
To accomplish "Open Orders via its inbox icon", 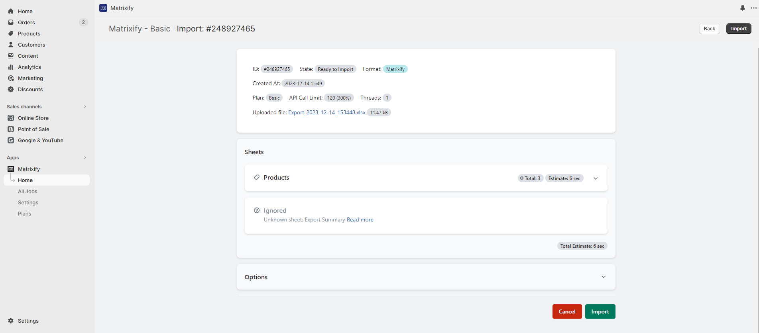I will point(11,22).
